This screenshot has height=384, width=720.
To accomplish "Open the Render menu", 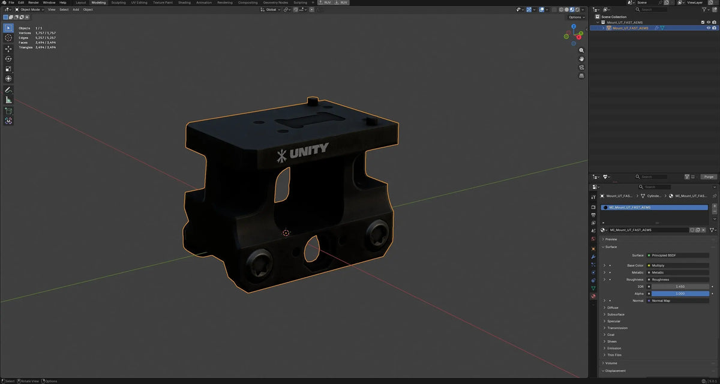I will pyautogui.click(x=34, y=2).
